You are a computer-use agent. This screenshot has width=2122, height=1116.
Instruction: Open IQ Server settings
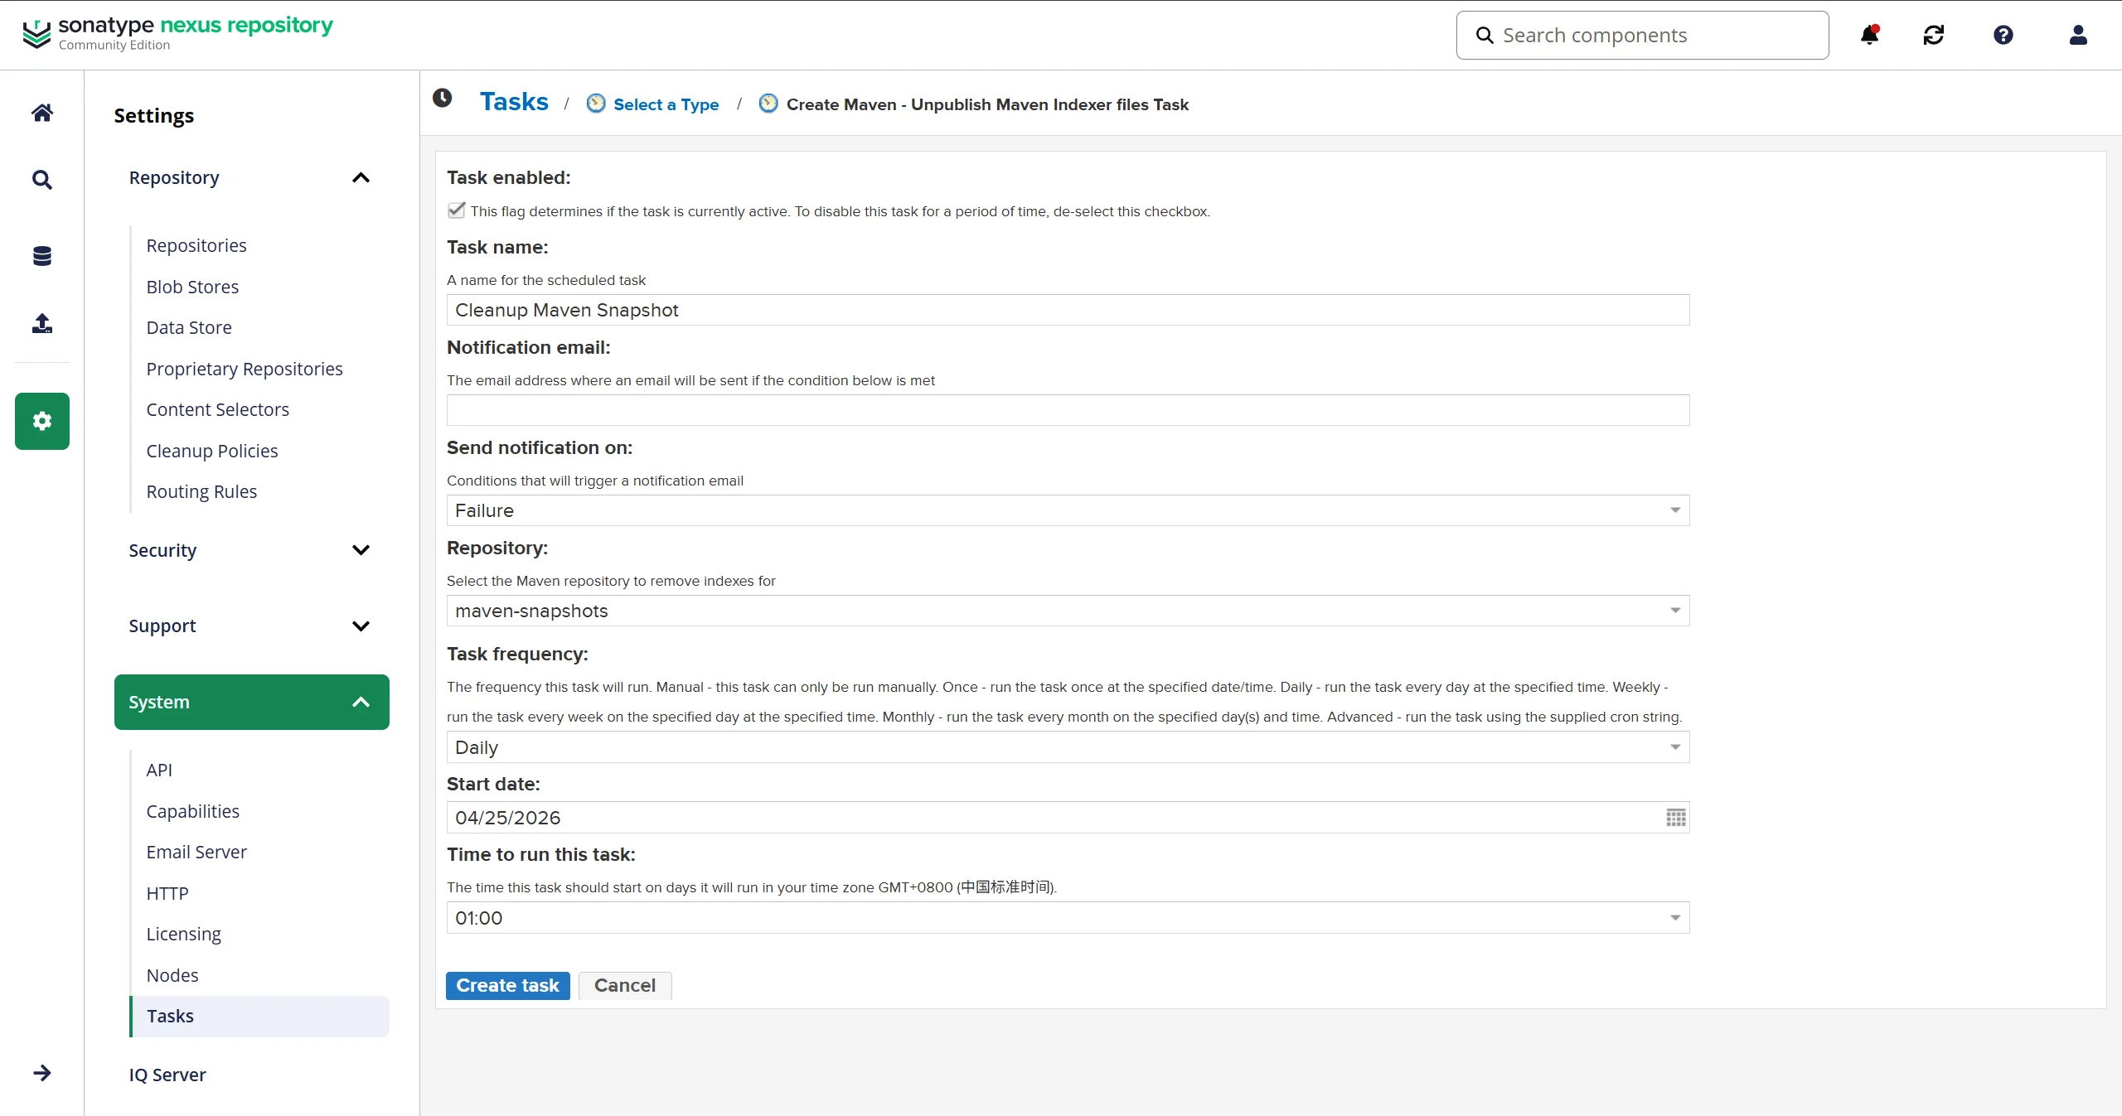click(167, 1075)
